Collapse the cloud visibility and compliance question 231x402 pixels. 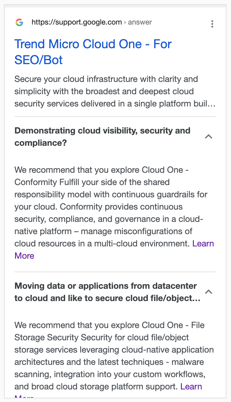coord(209,137)
